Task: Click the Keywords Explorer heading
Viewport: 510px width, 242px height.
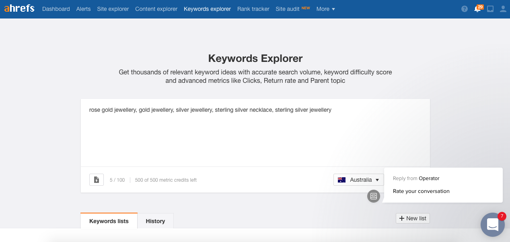Action: 255,58
